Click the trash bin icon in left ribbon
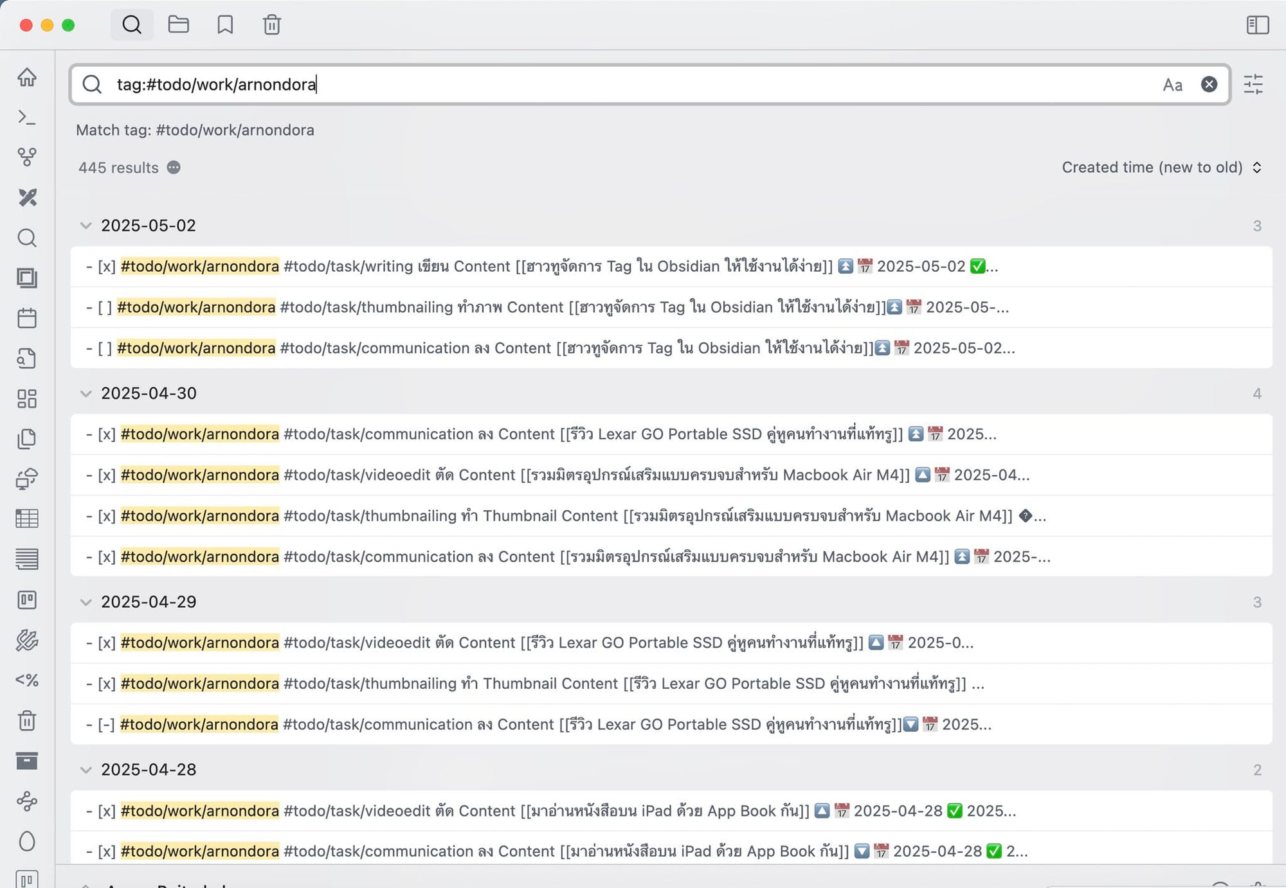 point(27,720)
